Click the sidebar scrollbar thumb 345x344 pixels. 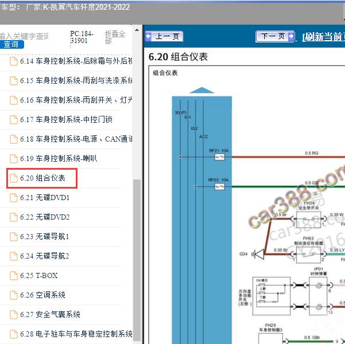tap(137, 260)
